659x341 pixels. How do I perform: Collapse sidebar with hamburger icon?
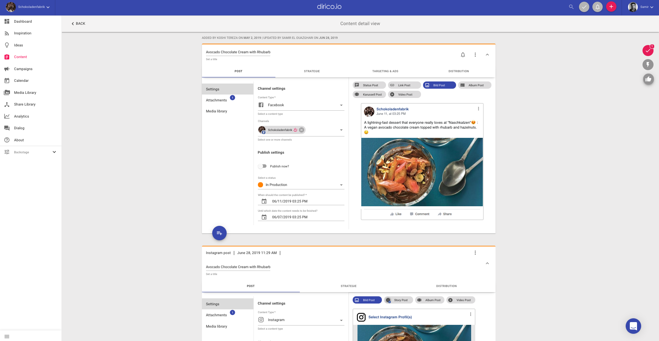point(7,337)
